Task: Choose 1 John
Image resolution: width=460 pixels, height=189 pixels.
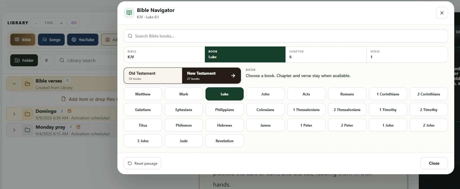Action: click(388, 125)
